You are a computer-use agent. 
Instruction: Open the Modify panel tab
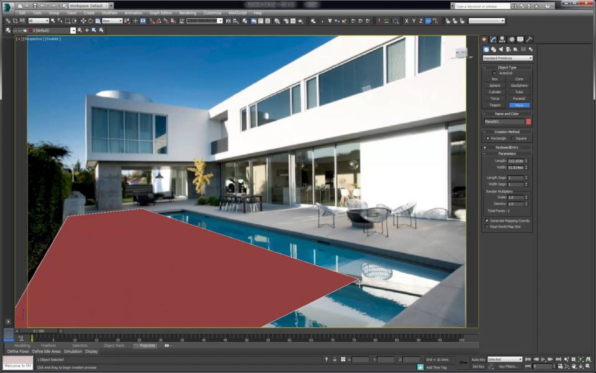tap(493, 40)
